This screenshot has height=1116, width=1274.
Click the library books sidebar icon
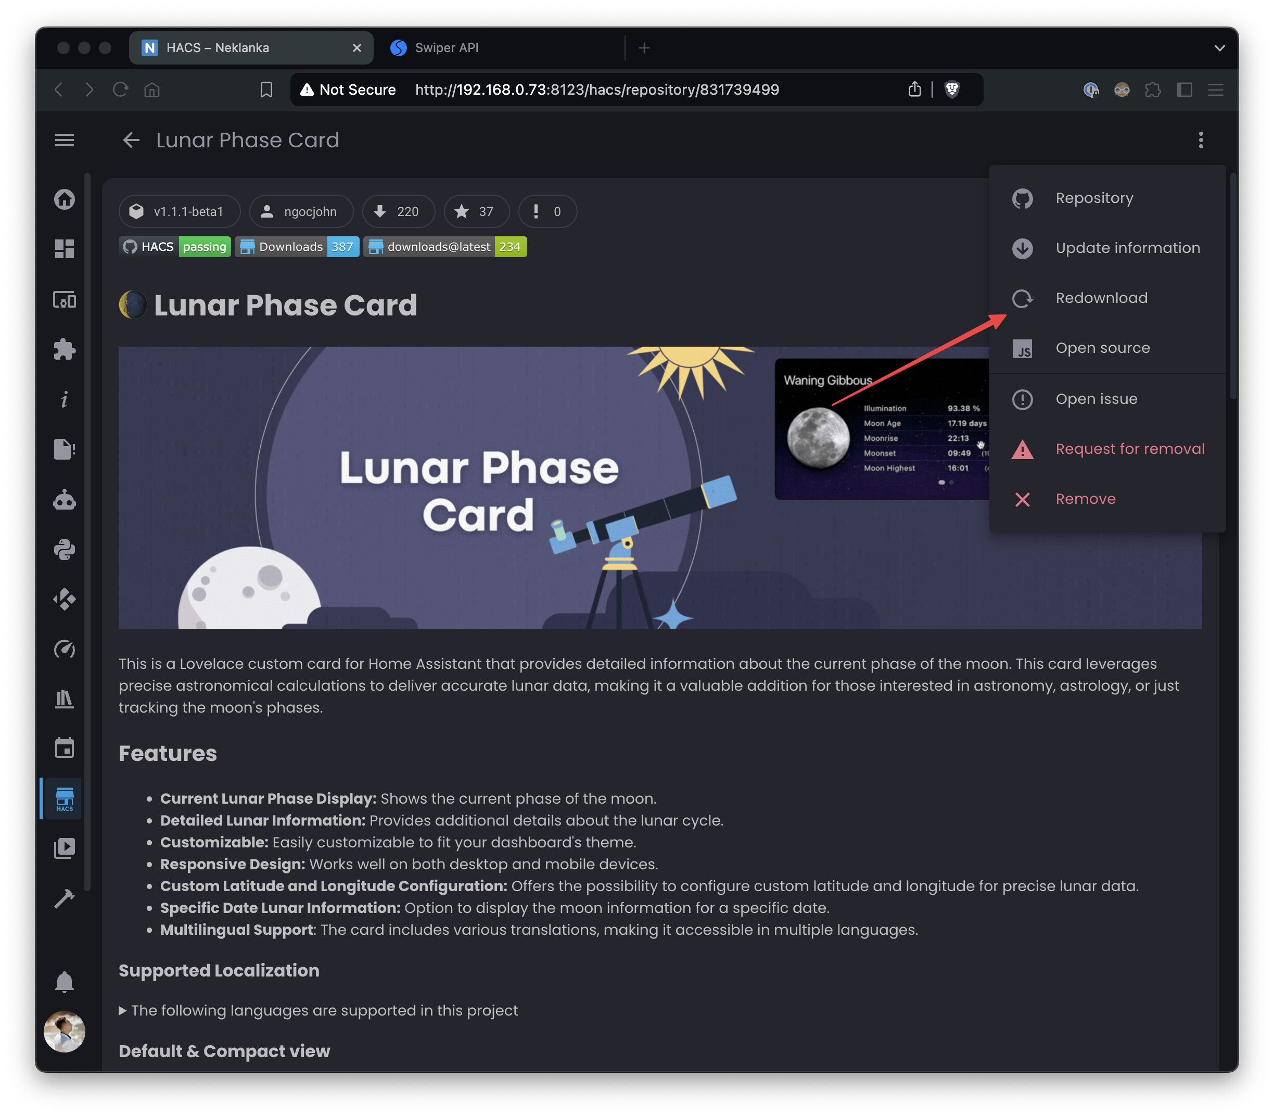tap(64, 699)
